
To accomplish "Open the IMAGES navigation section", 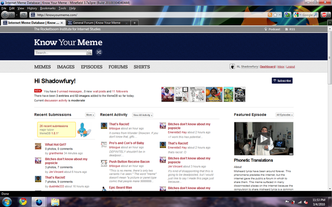I will [65, 67].
